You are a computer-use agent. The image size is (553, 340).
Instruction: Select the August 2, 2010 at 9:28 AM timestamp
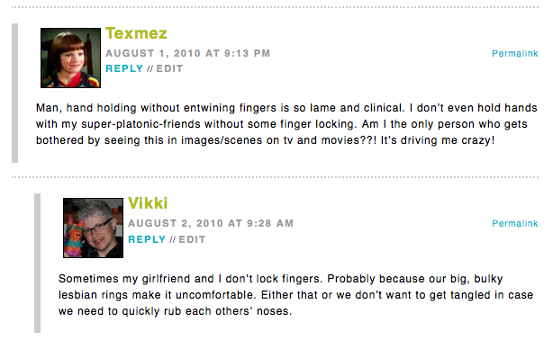point(211,223)
